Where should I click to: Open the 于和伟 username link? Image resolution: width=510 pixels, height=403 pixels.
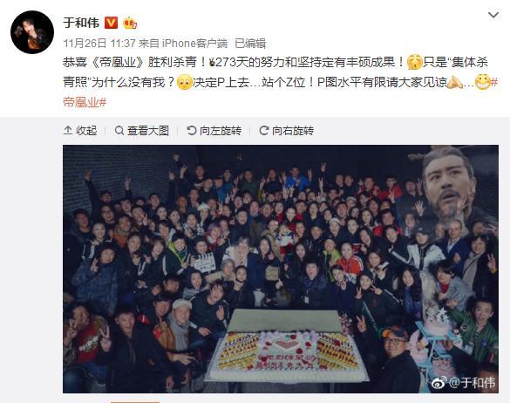(81, 23)
